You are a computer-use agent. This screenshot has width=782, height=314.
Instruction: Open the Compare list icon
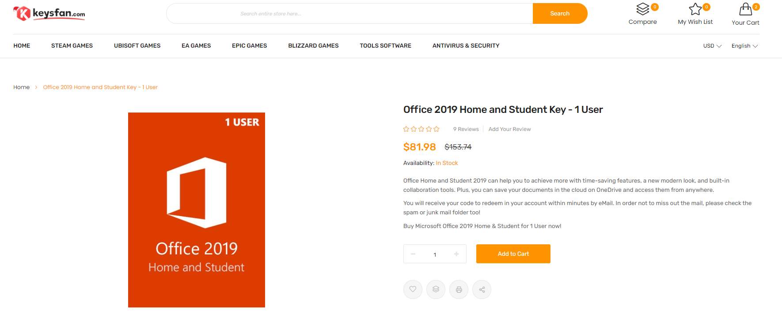[643, 9]
